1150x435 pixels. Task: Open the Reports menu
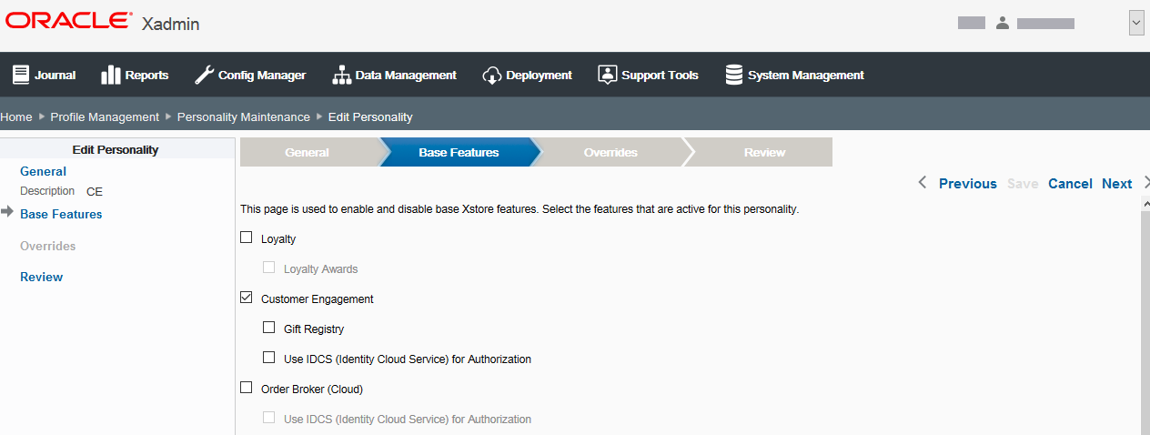pyautogui.click(x=135, y=75)
